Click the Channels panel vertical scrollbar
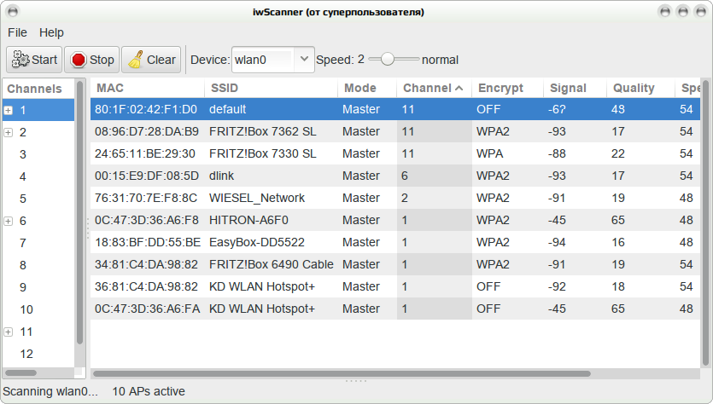 (80, 212)
